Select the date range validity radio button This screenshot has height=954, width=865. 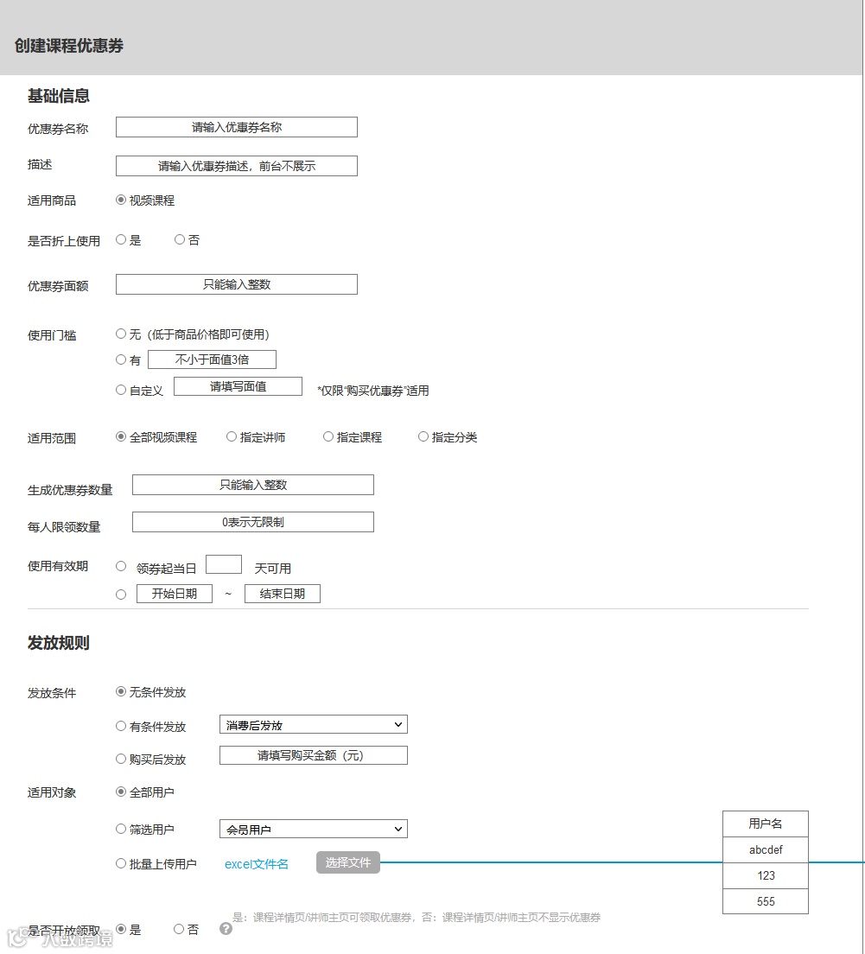(x=120, y=595)
